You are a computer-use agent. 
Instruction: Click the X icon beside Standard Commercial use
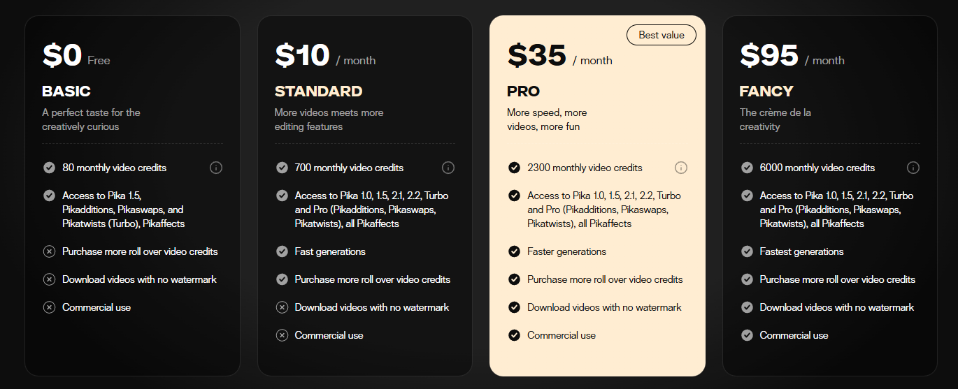[282, 335]
